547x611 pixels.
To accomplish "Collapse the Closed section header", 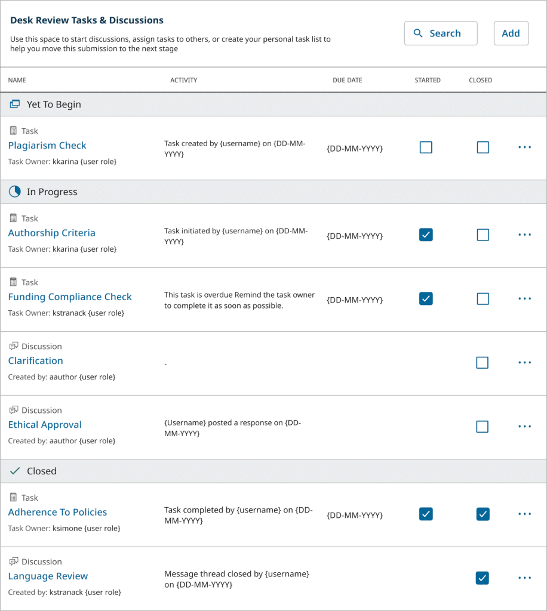I will (41, 471).
